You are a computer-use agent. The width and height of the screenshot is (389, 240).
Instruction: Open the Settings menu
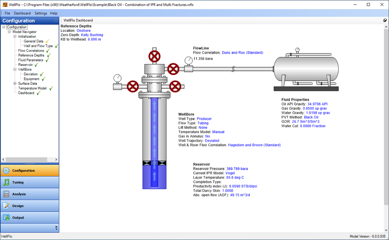coord(41,13)
